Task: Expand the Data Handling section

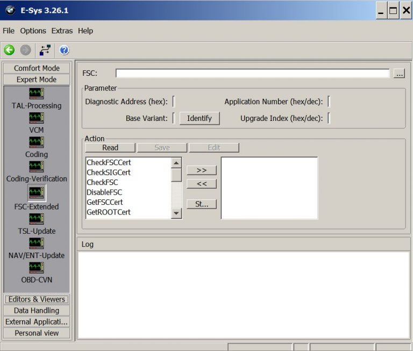Action: pos(37,311)
